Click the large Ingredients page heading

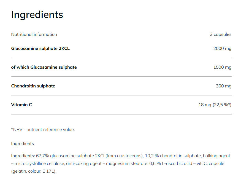coord(37,15)
